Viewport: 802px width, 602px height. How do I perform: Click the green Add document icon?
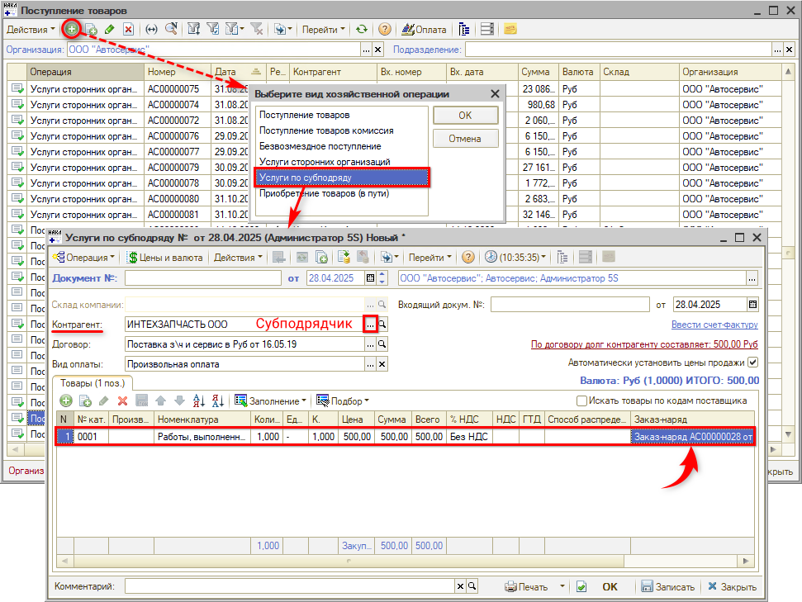(72, 29)
